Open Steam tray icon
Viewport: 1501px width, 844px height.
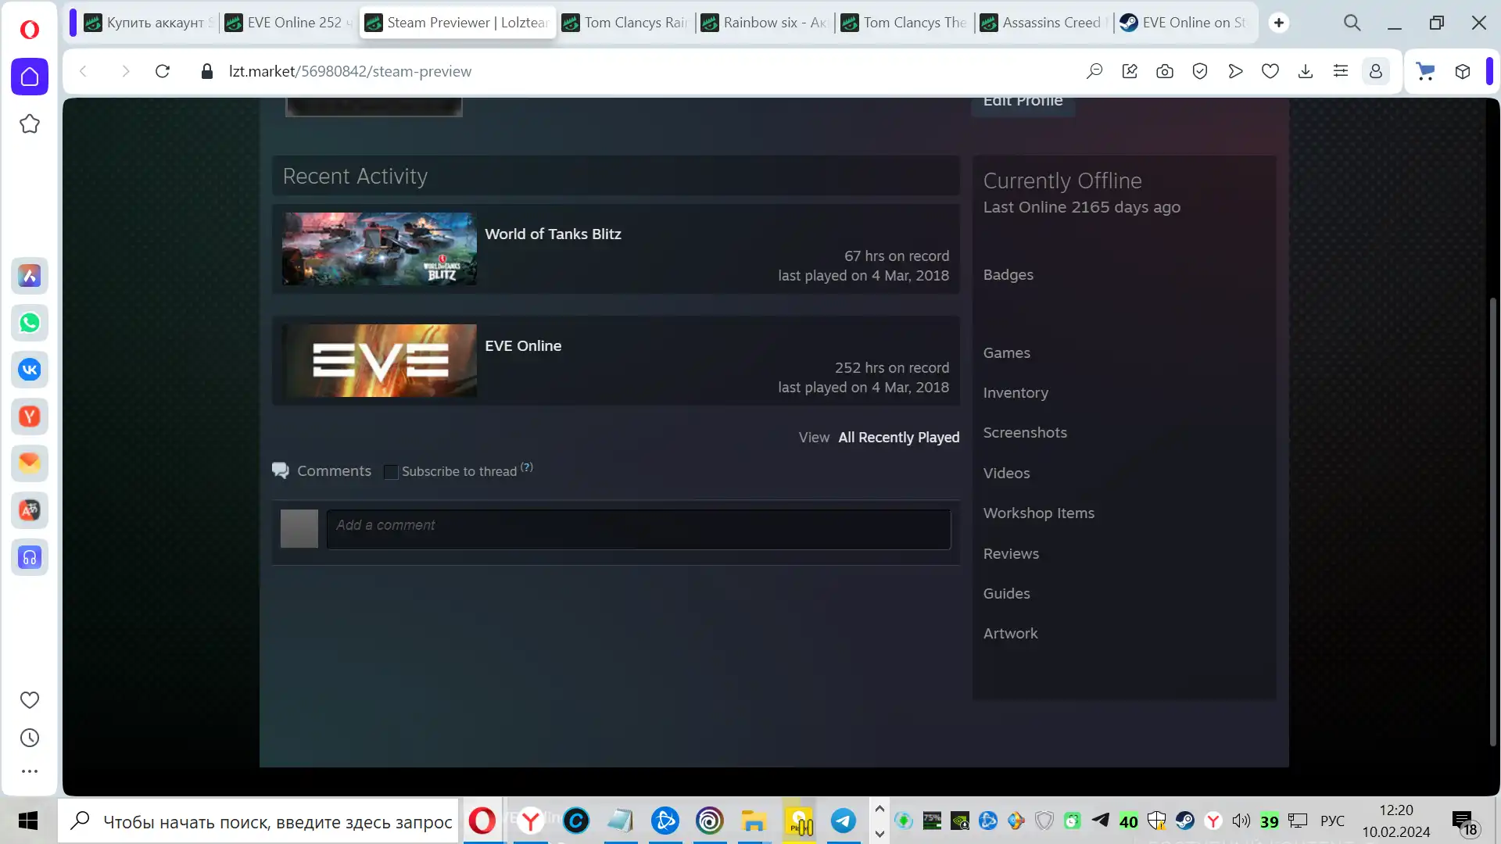coord(1184,821)
